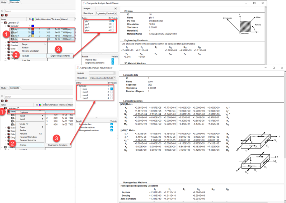Click the Laminates folder icon in bottom browser

click(x=5, y=108)
